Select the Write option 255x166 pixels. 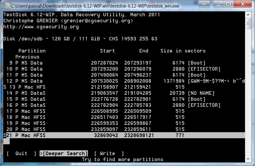click(109, 154)
